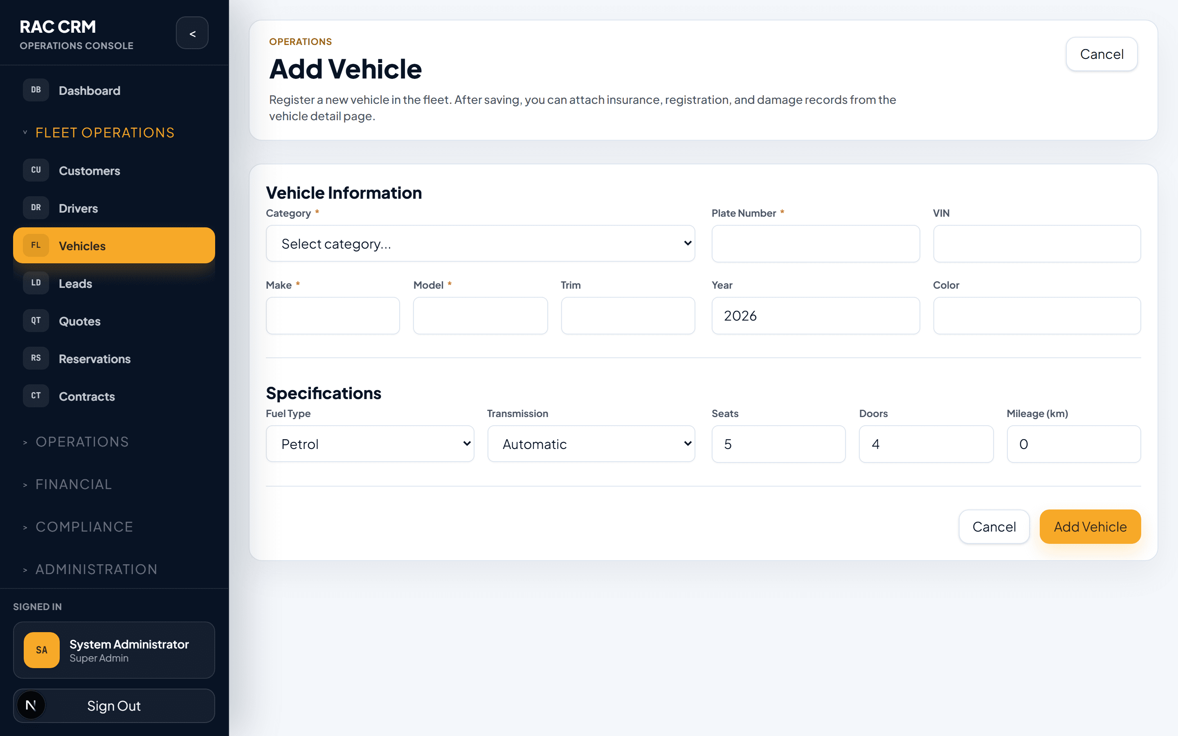Click the FL badge on Vehicles
Viewport: 1178px width, 736px height.
[36, 245]
